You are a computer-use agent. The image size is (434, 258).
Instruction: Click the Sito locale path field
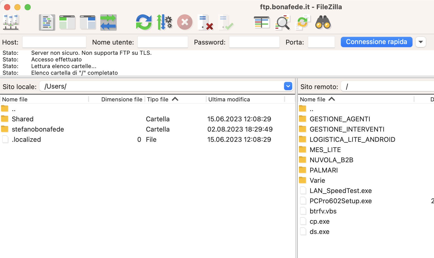click(x=162, y=86)
